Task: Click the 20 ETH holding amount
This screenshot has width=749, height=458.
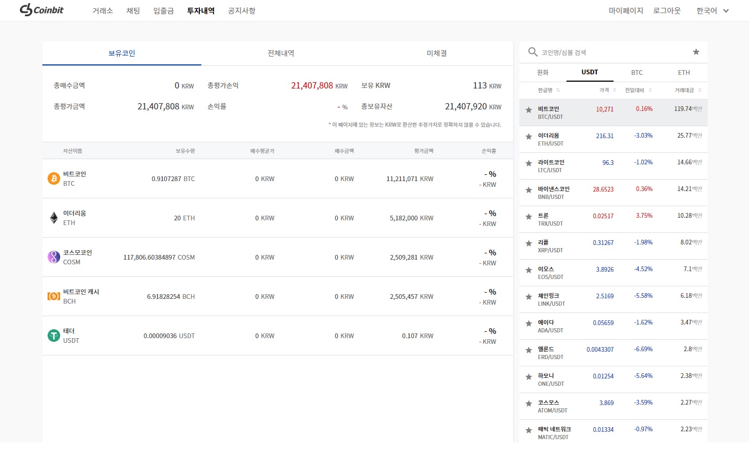Action: (x=184, y=218)
